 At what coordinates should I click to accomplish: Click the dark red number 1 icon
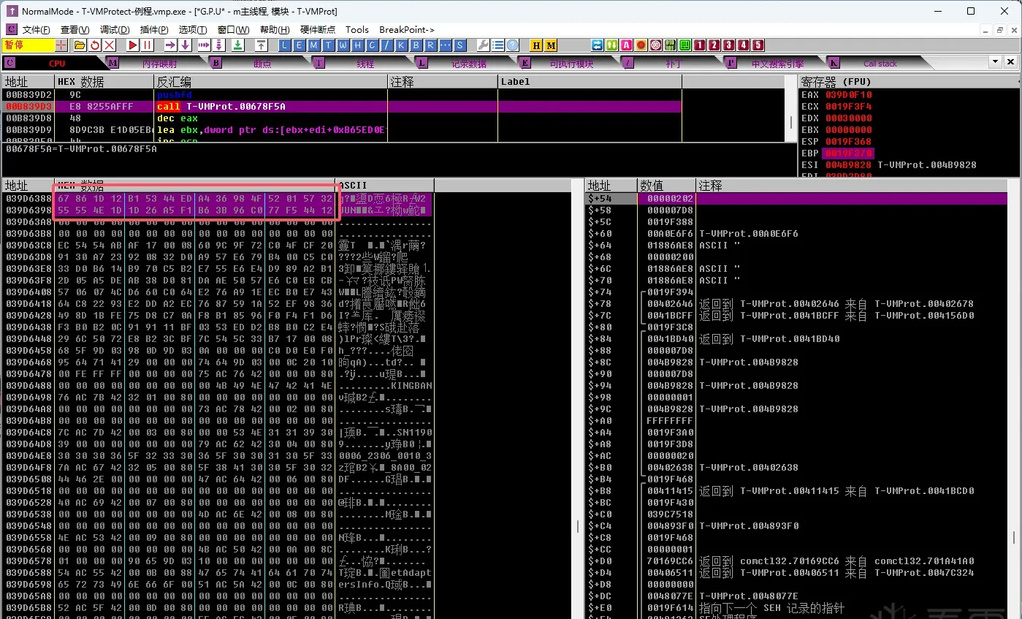[699, 45]
